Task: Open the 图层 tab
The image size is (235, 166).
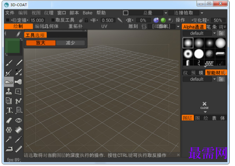Action: point(188,118)
